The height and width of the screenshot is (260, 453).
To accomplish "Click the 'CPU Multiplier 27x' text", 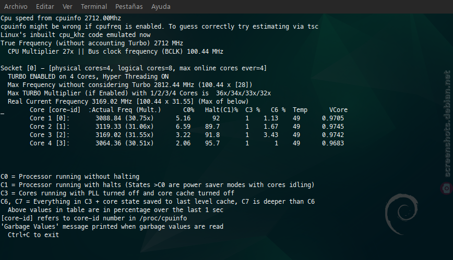I will pos(41,52).
